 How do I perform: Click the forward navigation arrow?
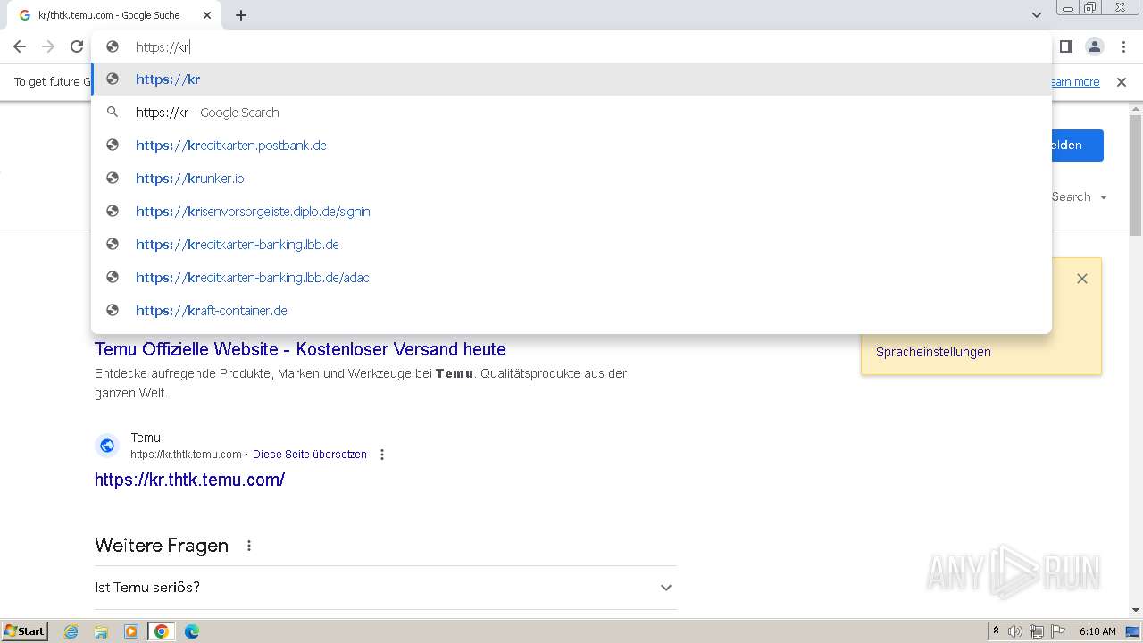click(48, 46)
